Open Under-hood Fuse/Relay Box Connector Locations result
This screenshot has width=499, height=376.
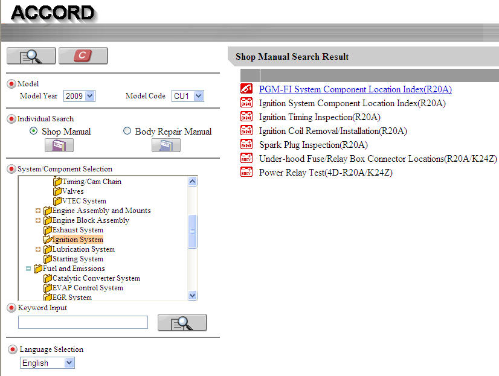(x=378, y=159)
